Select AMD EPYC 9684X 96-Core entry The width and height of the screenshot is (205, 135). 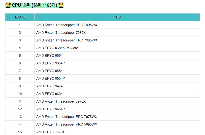57,48
